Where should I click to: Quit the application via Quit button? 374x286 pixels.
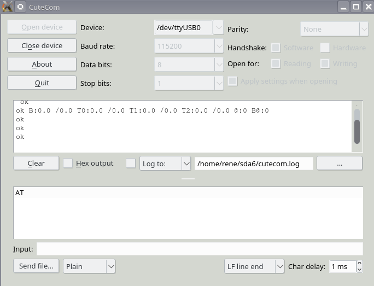point(42,83)
